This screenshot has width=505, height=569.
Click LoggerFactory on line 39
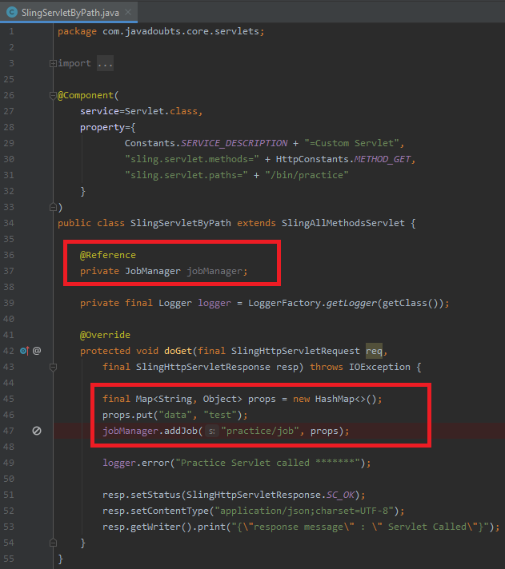coord(284,303)
